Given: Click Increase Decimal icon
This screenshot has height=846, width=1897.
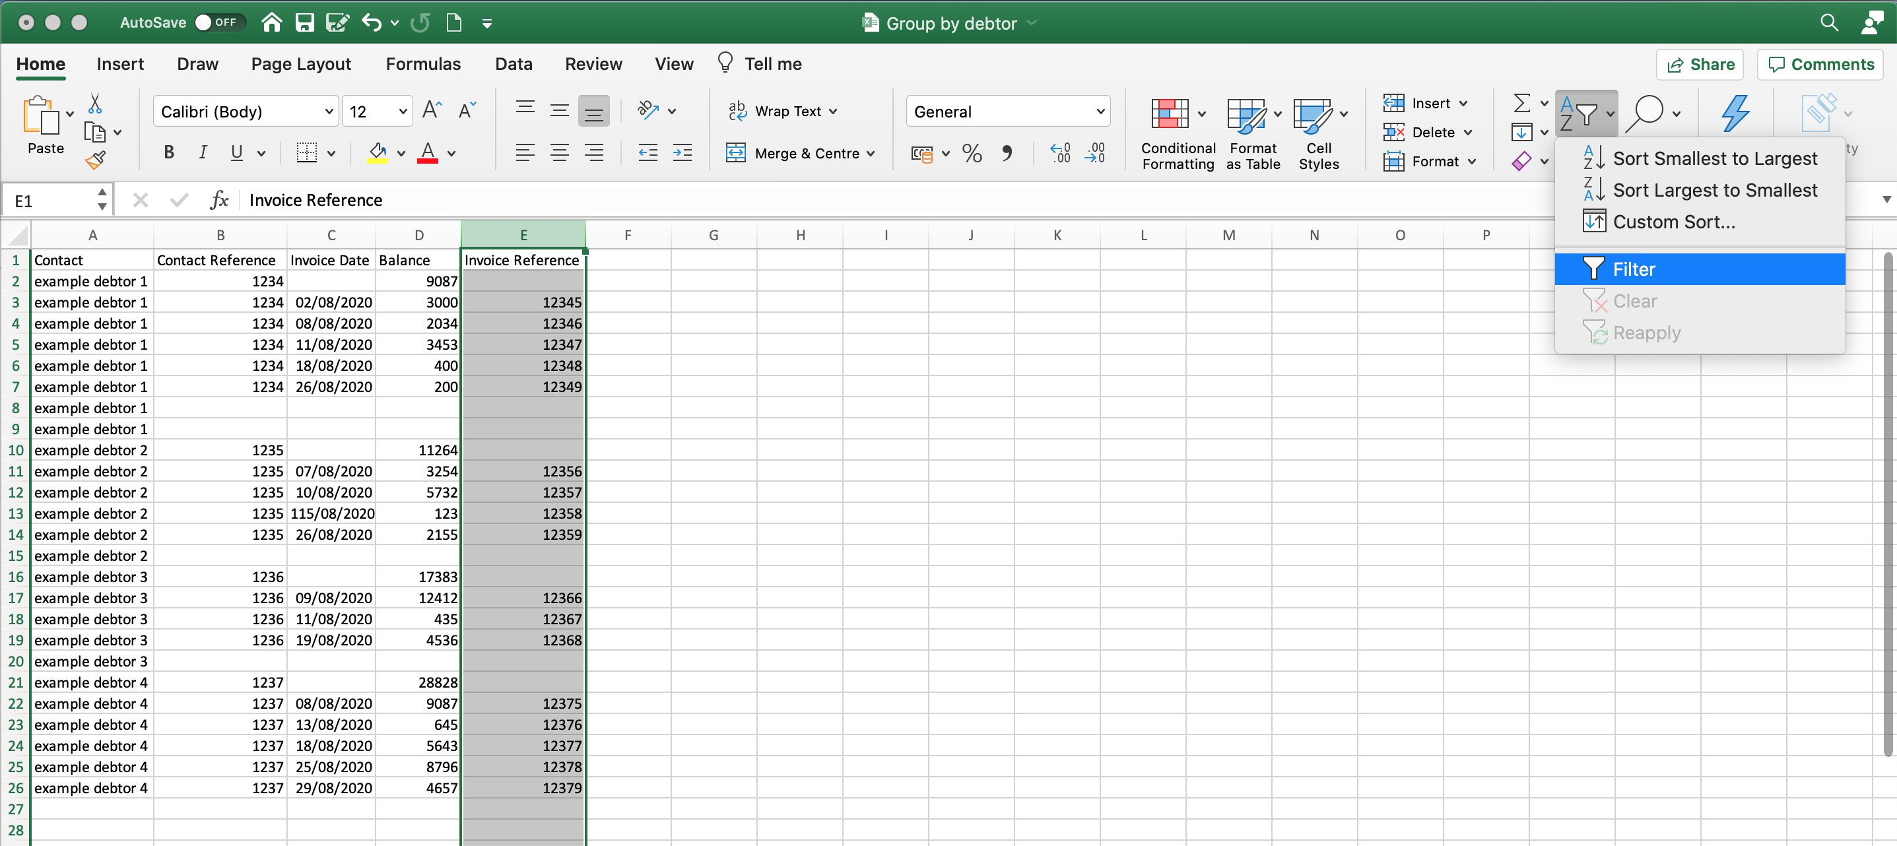Looking at the screenshot, I should (x=1059, y=153).
